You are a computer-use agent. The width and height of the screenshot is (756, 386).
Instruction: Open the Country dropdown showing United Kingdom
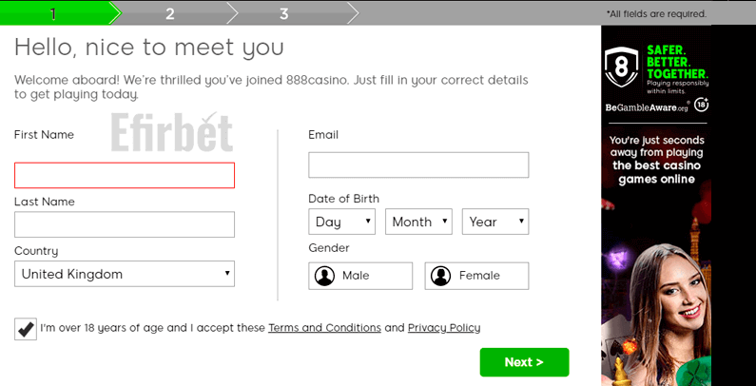pyautogui.click(x=125, y=274)
